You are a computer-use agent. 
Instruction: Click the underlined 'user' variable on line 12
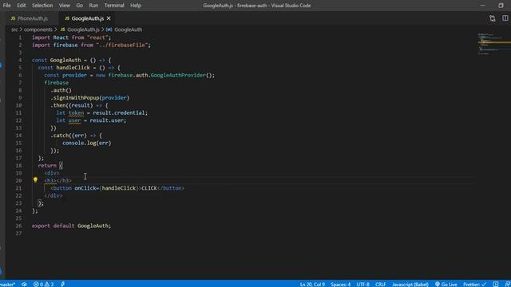pyautogui.click(x=74, y=120)
